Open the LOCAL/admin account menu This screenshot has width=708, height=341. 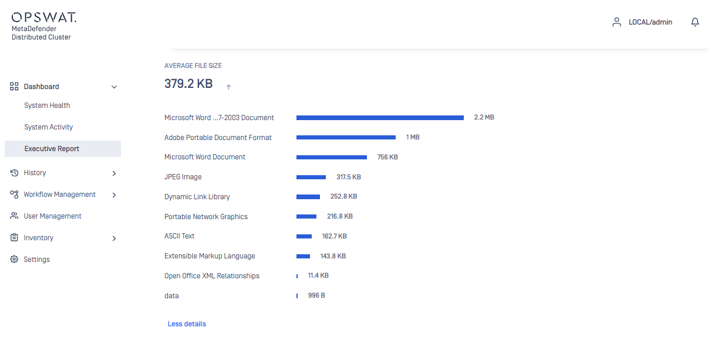tap(650, 22)
